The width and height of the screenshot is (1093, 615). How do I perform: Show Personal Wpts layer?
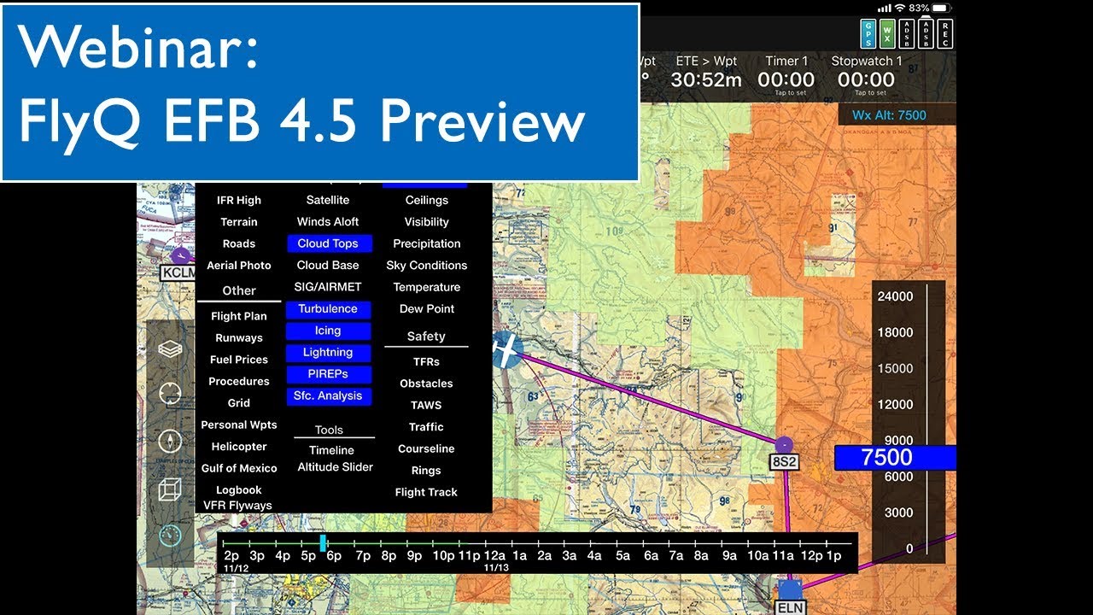tap(239, 425)
